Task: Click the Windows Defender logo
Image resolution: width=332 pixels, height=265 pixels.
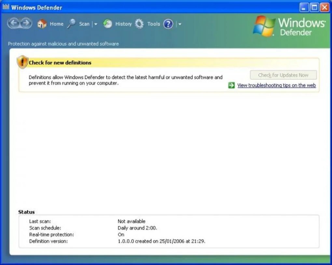Action: 289,26
